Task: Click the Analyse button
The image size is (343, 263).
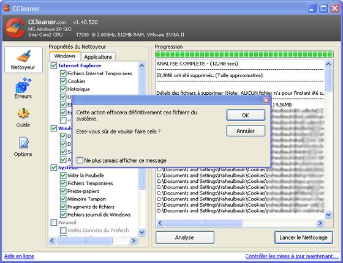Action: tap(185, 237)
